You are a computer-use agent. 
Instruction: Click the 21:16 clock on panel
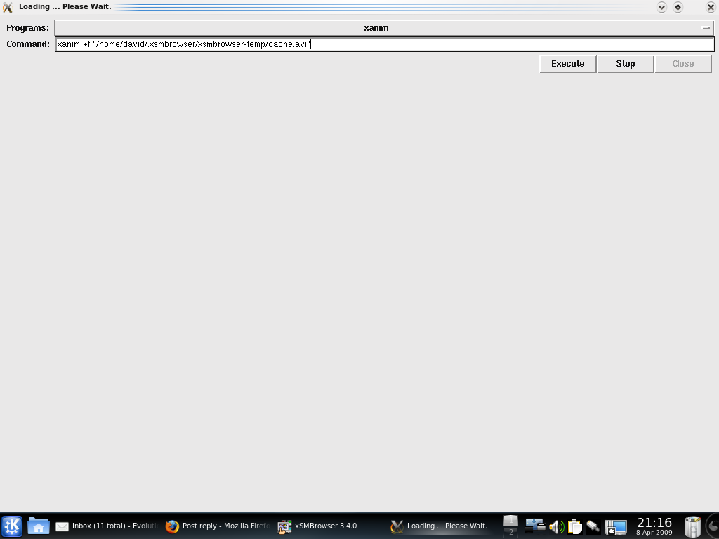654,526
